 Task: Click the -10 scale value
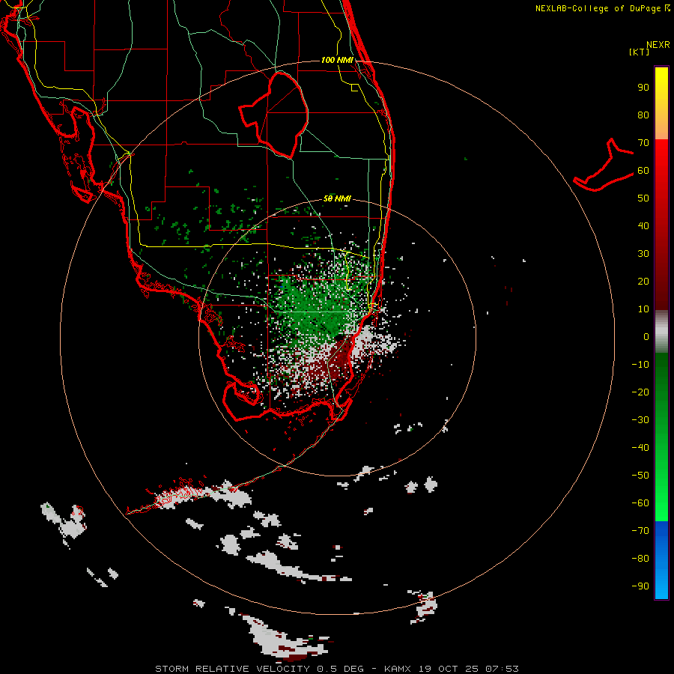(x=640, y=365)
